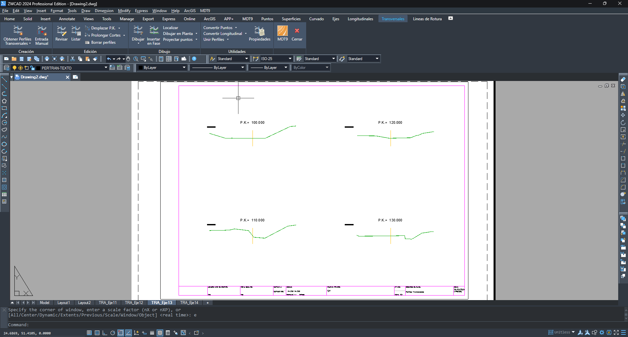Click the blue Help question icon
Image resolution: width=628 pixels, height=337 pixels.
[194, 59]
